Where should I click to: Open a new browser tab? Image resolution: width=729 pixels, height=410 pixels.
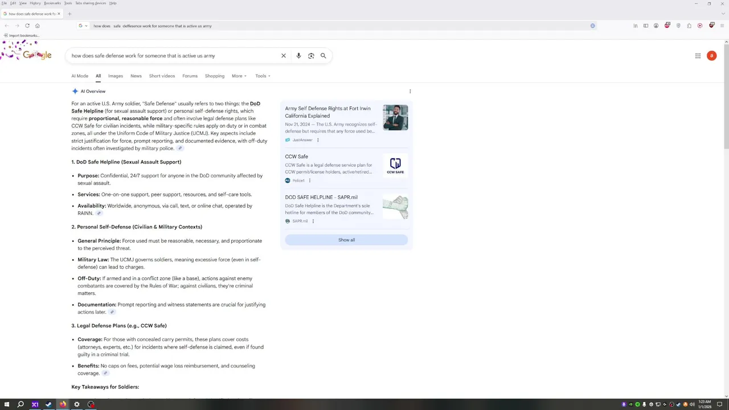point(69,14)
